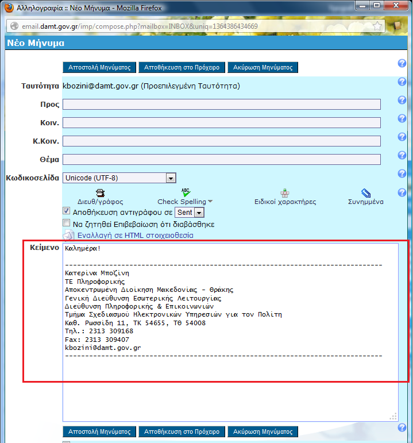The image size is (413, 443).
Task: Click the Ειδικοί χαρακτήρες link text
Action: [285, 202]
